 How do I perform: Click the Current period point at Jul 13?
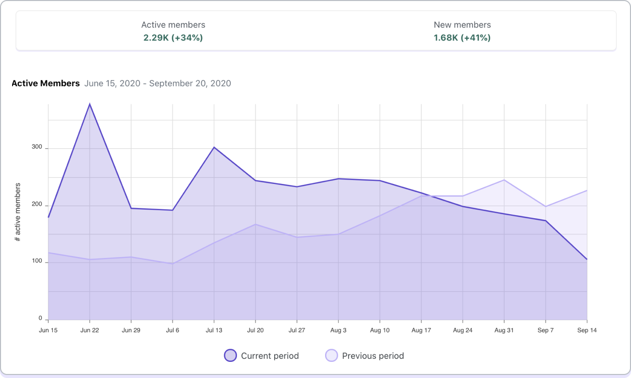click(214, 148)
